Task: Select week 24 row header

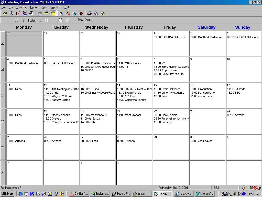Action: pyautogui.click(x=3, y=95)
